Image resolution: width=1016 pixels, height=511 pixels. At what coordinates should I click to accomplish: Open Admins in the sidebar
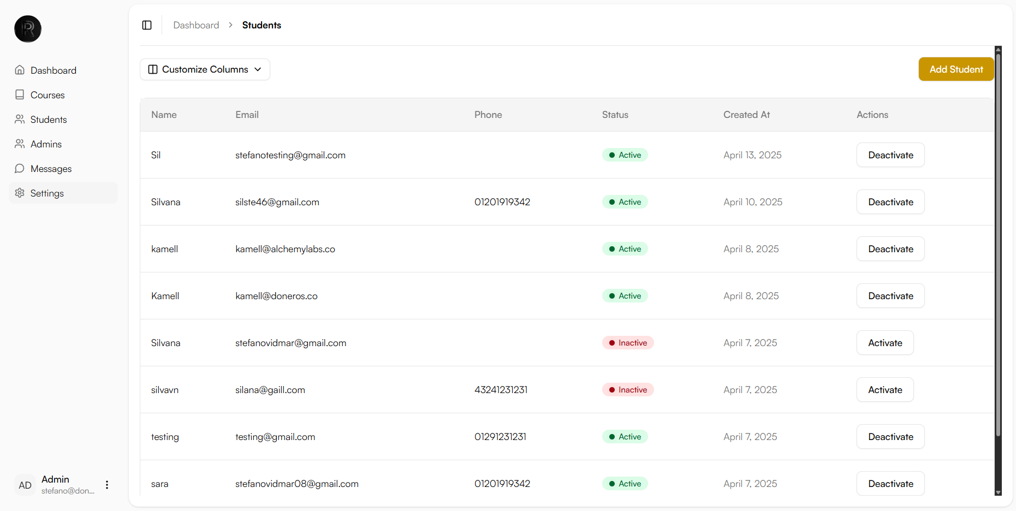(46, 144)
